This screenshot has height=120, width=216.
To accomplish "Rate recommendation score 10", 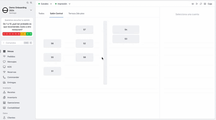I will (x=31, y=34).
